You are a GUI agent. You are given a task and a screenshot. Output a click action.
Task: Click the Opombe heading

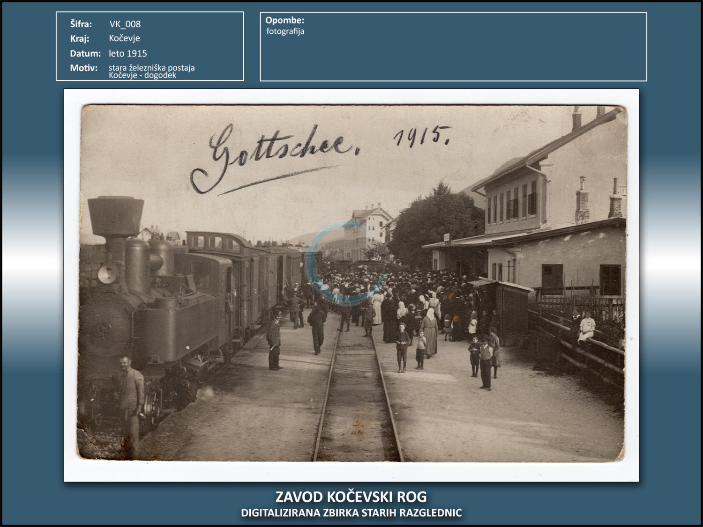pyautogui.click(x=284, y=20)
